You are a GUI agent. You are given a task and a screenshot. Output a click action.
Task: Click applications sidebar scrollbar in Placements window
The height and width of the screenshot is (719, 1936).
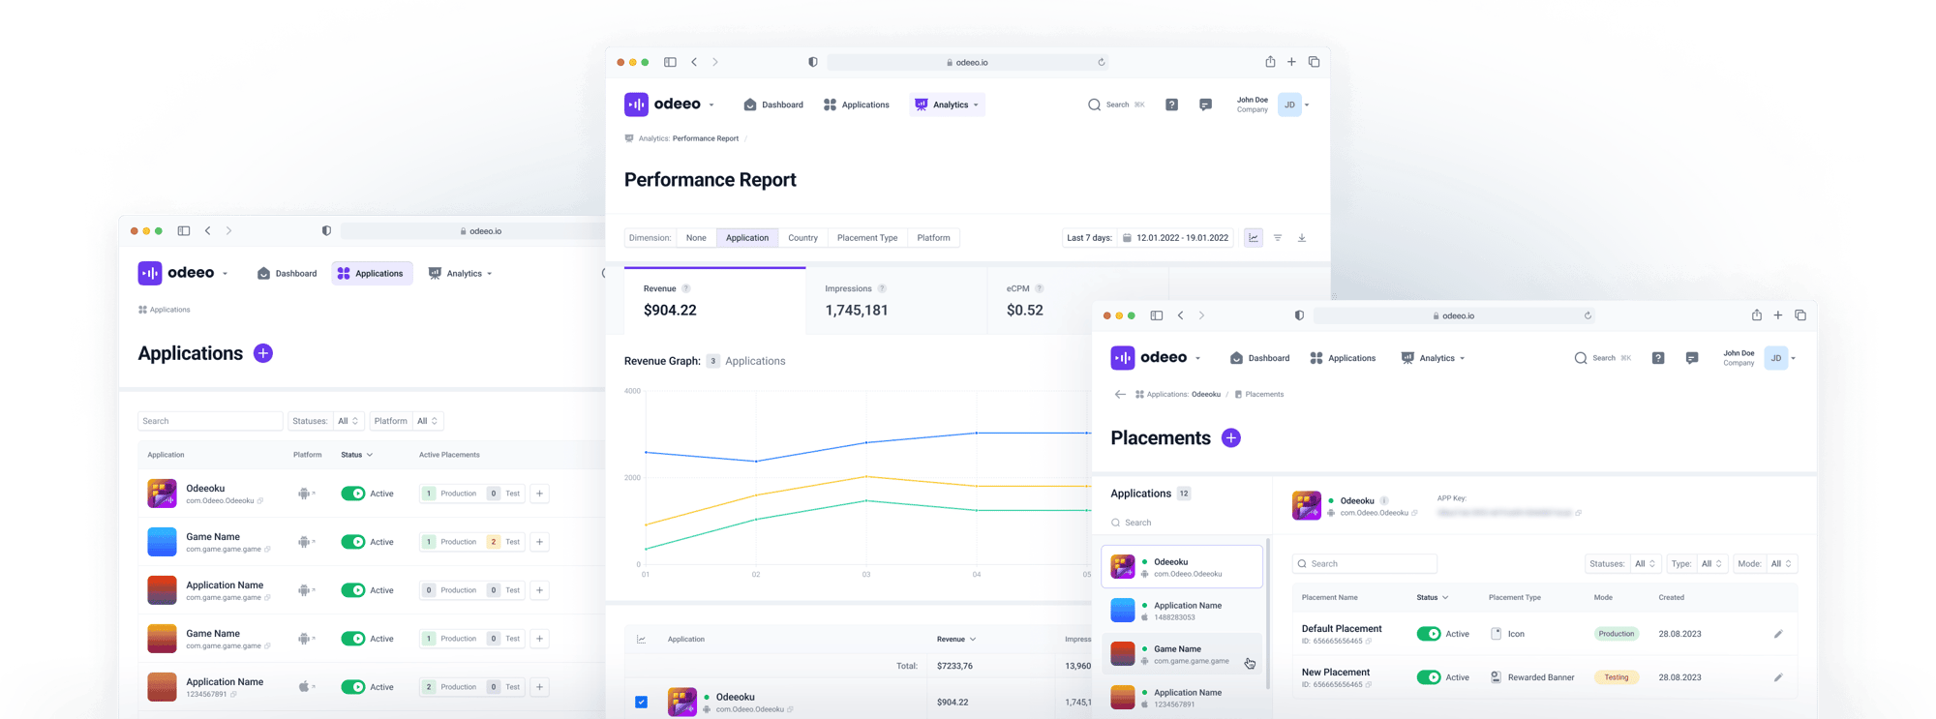coord(1268,613)
